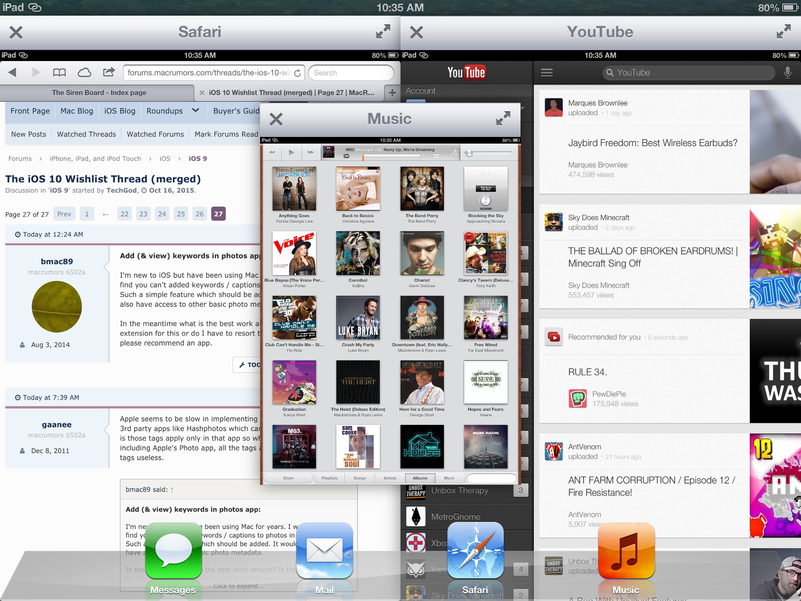Toggle shuffle in Music player
The height and width of the screenshot is (601, 801).
[436, 156]
